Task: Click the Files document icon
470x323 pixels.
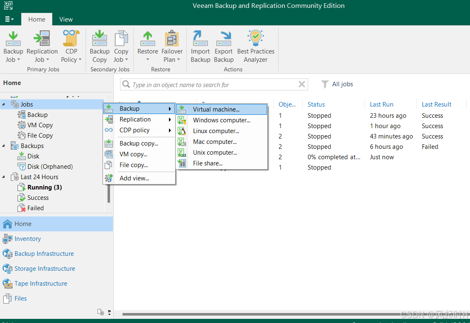Action: (7, 299)
